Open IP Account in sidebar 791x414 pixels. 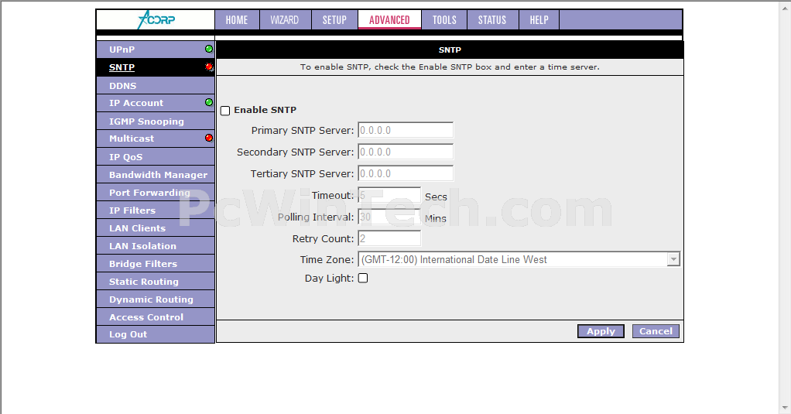[156, 103]
